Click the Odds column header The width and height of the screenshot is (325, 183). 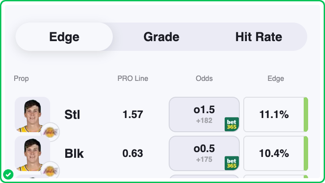click(x=204, y=79)
